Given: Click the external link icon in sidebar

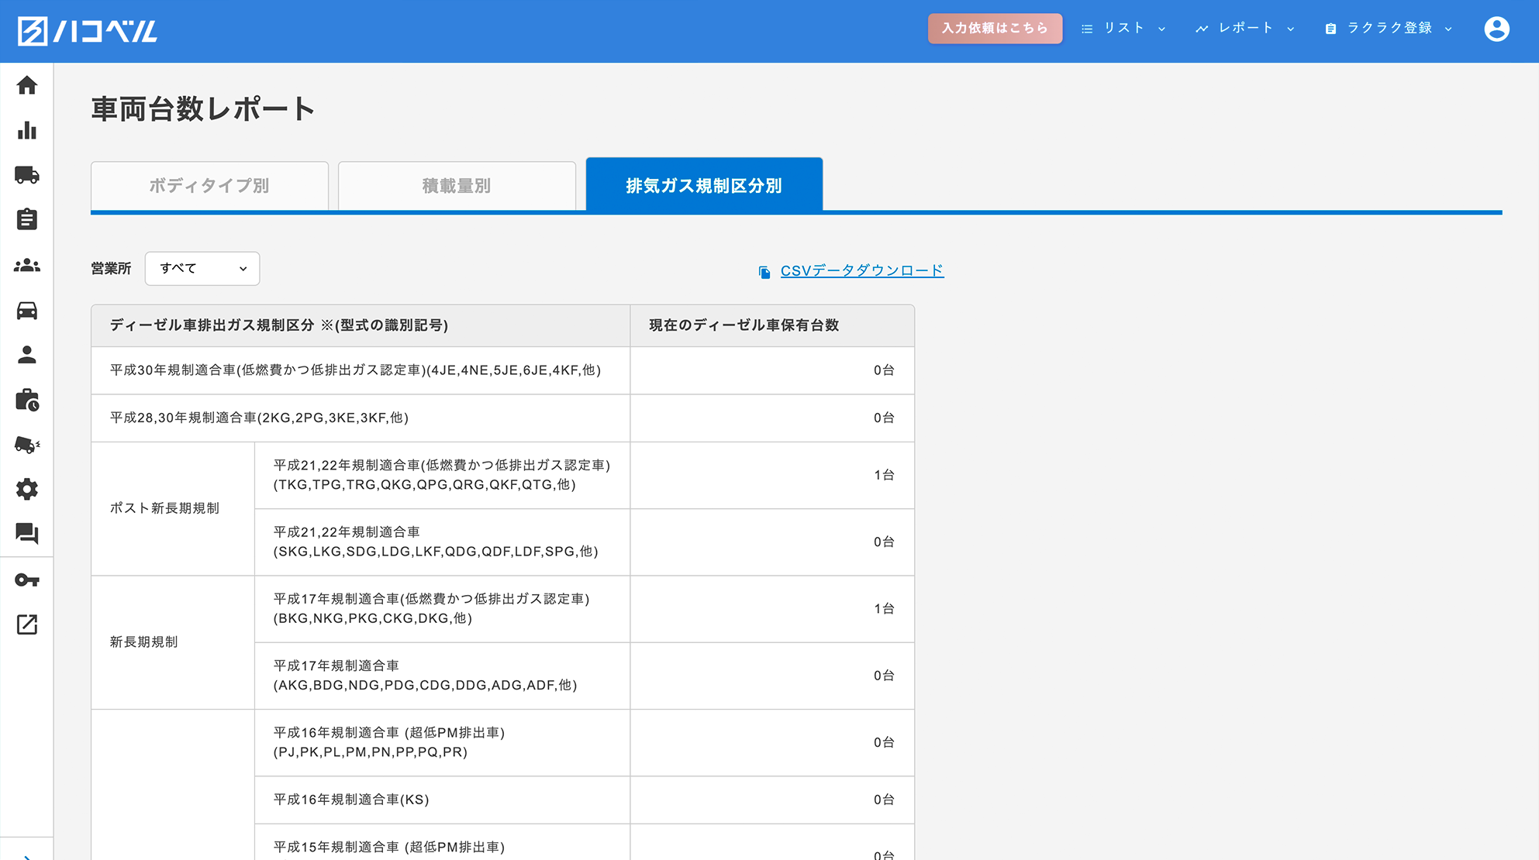Looking at the screenshot, I should (27, 624).
